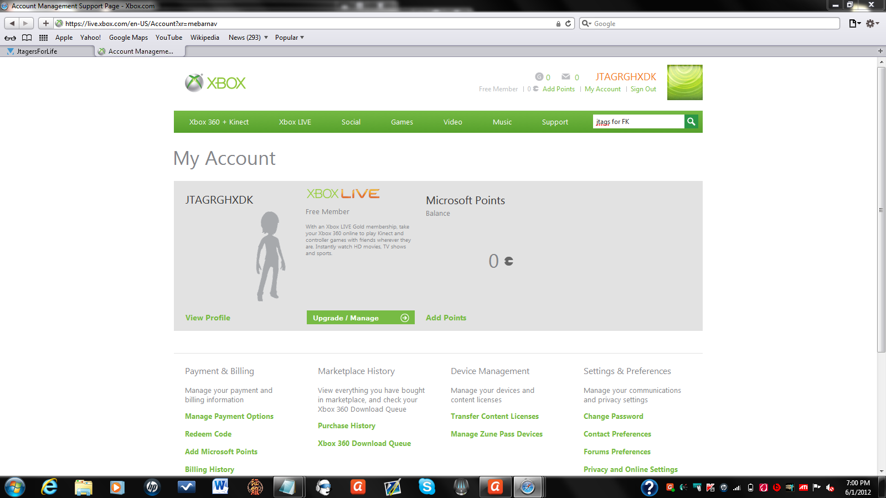This screenshot has height=498, width=886.
Task: Go back with the Safari back arrow
Action: [12, 23]
